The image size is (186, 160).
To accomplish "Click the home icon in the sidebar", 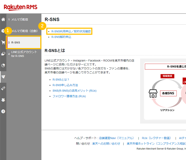I will click(3, 19).
